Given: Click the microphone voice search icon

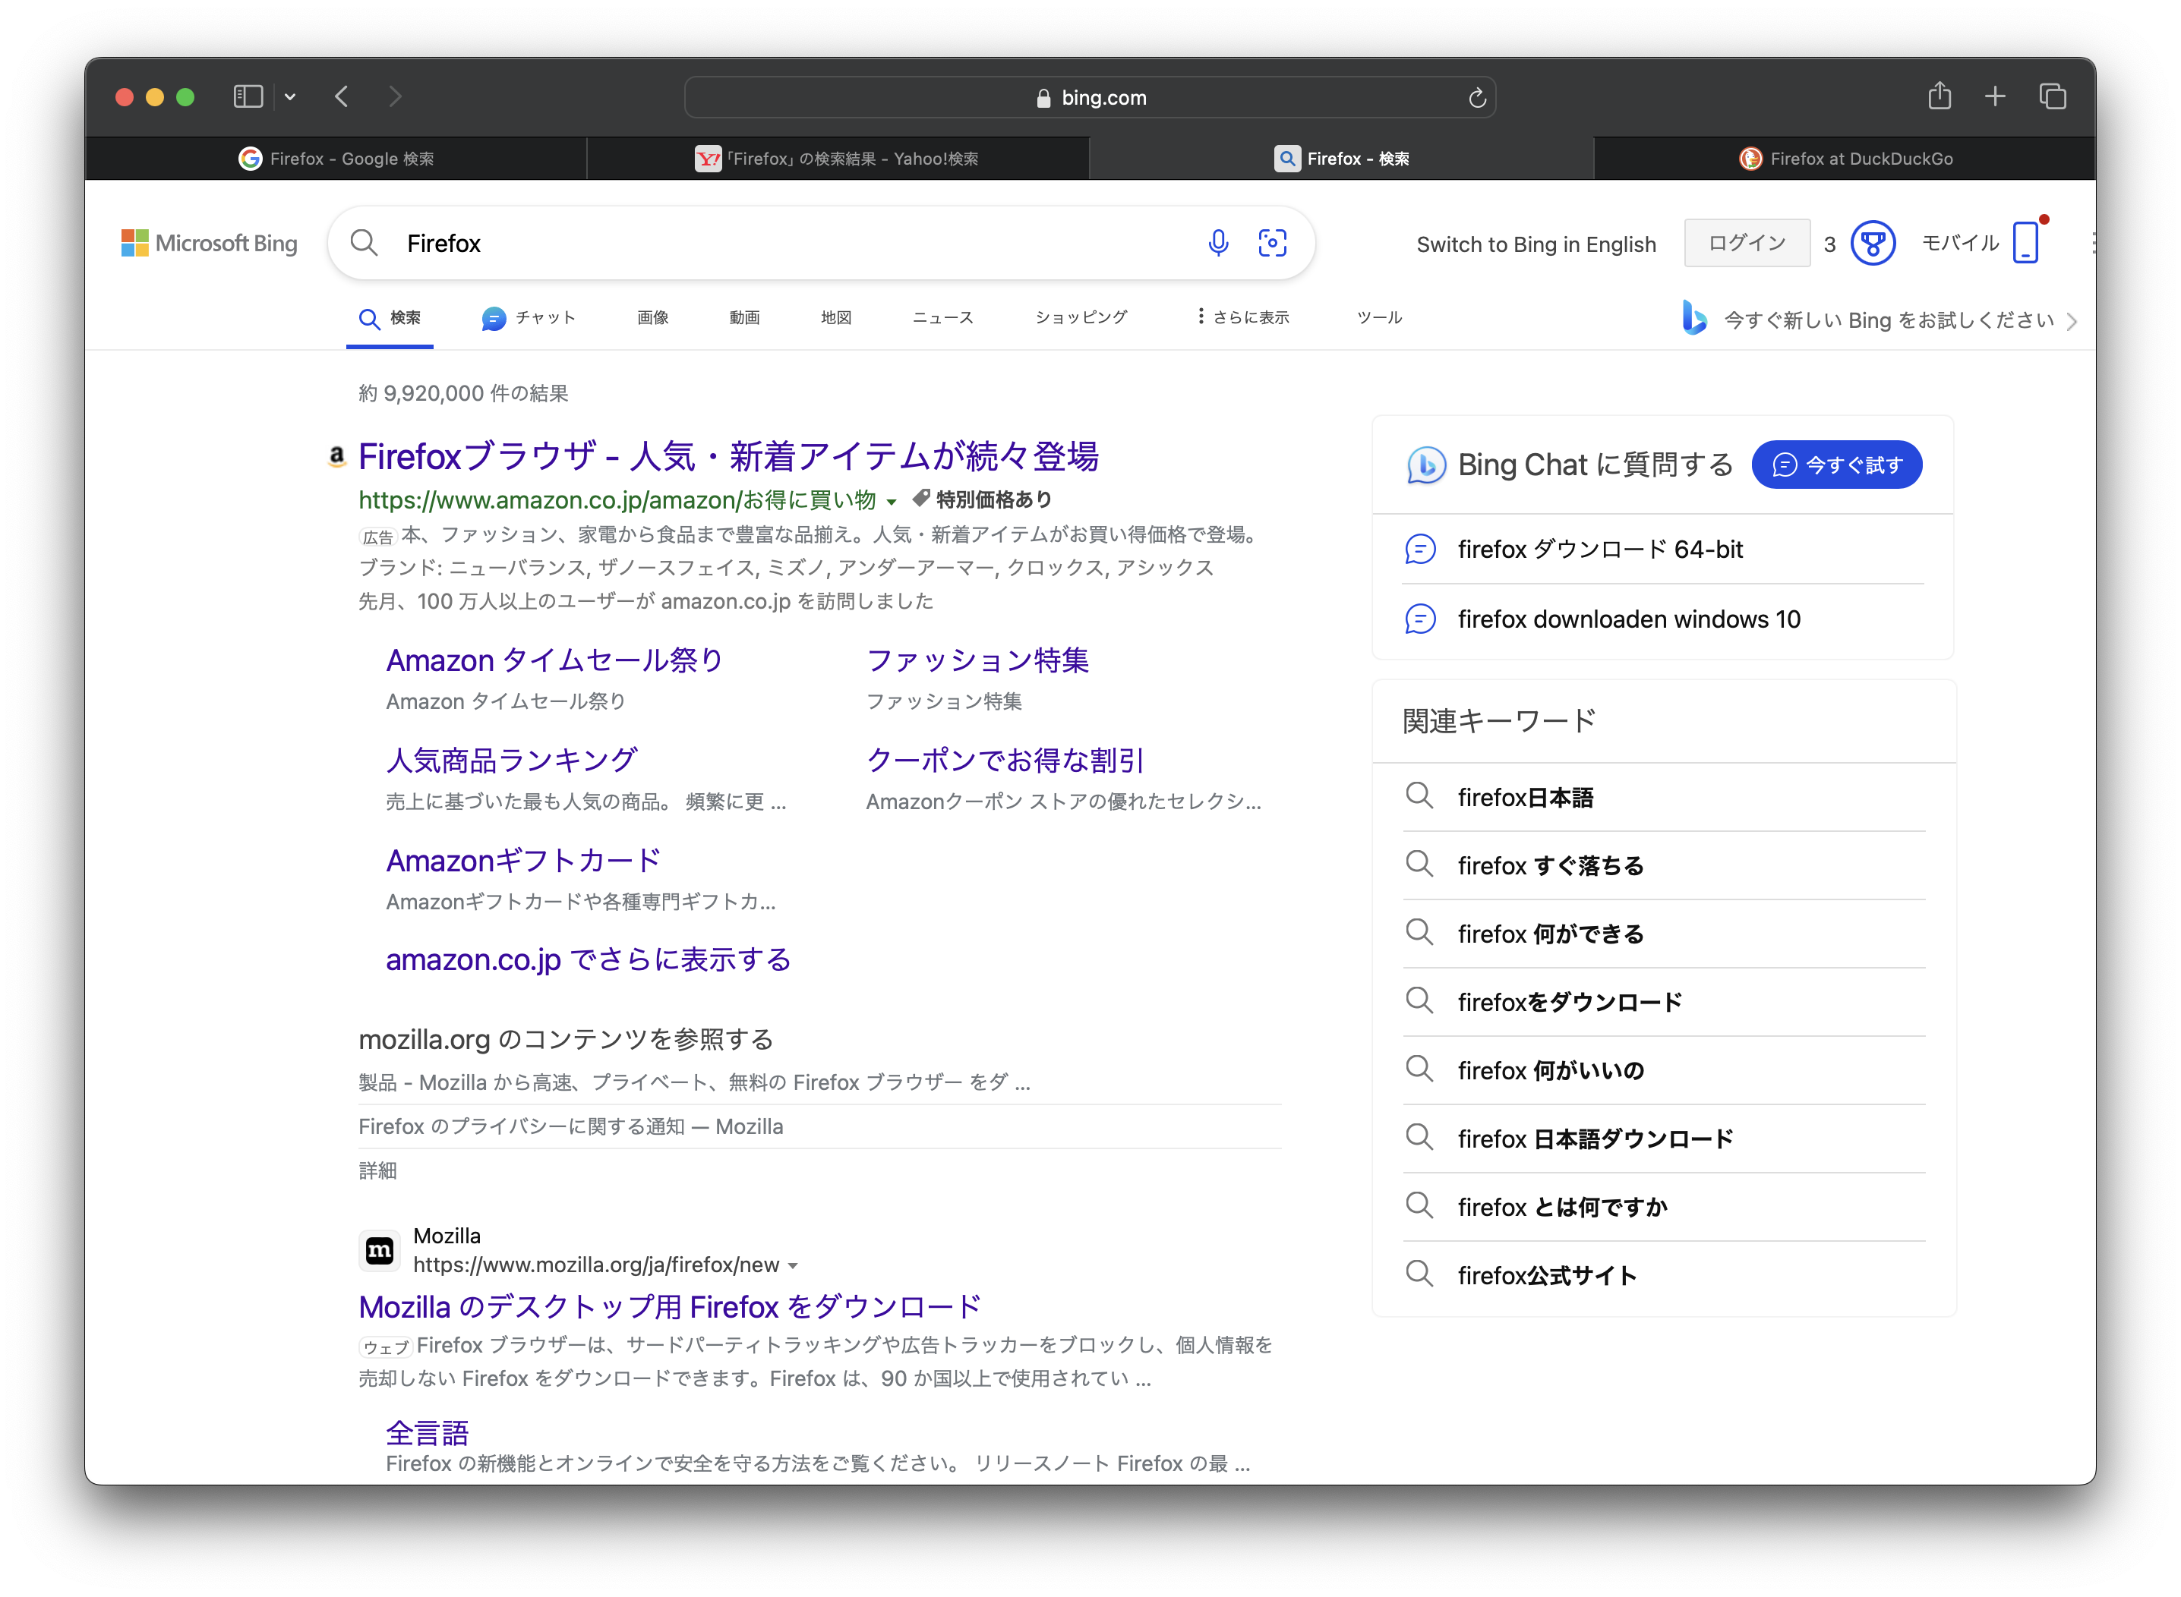Looking at the screenshot, I should coord(1217,243).
